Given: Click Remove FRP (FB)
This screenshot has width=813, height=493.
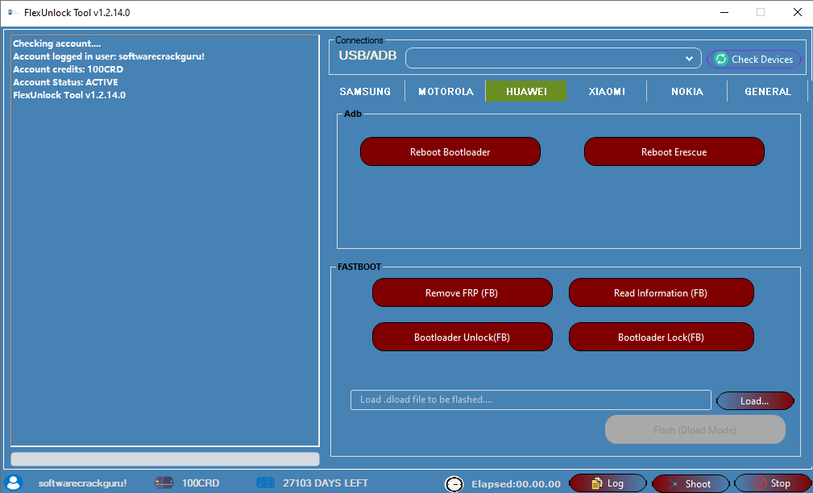Looking at the screenshot, I should pyautogui.click(x=462, y=292).
